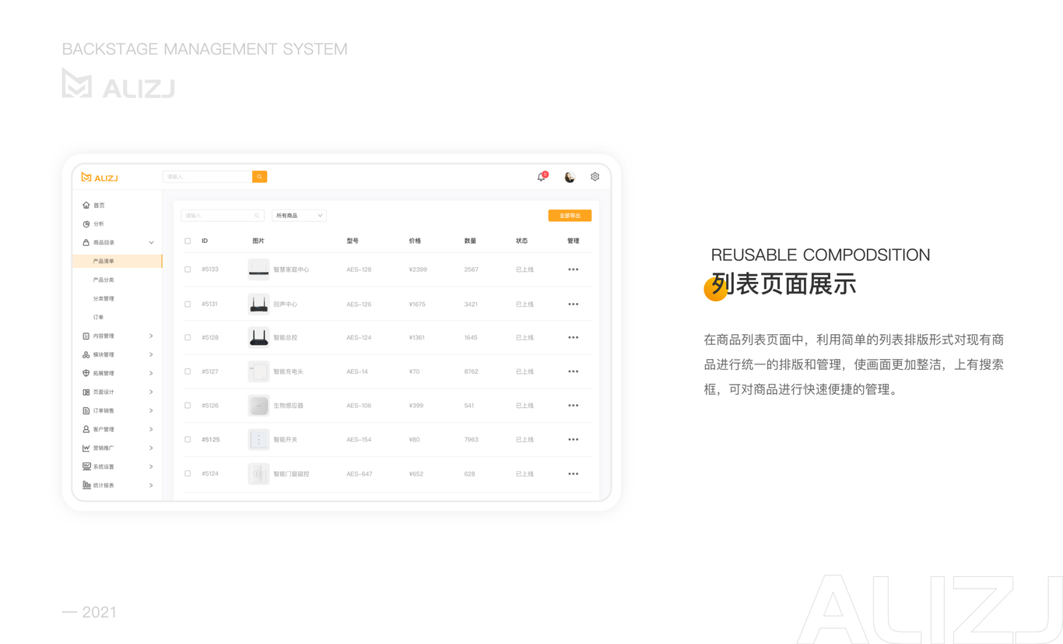This screenshot has height=644, width=1063.
Task: Open the 分析 pie chart icon
Action: point(86,223)
